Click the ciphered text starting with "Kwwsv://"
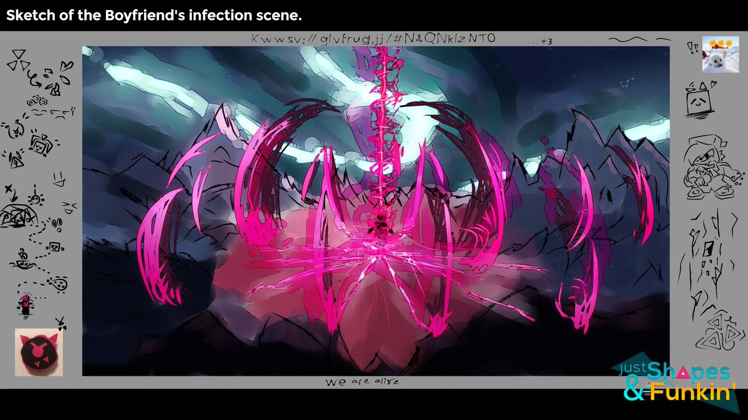Image resolution: width=748 pixels, height=420 pixels. tap(373, 39)
